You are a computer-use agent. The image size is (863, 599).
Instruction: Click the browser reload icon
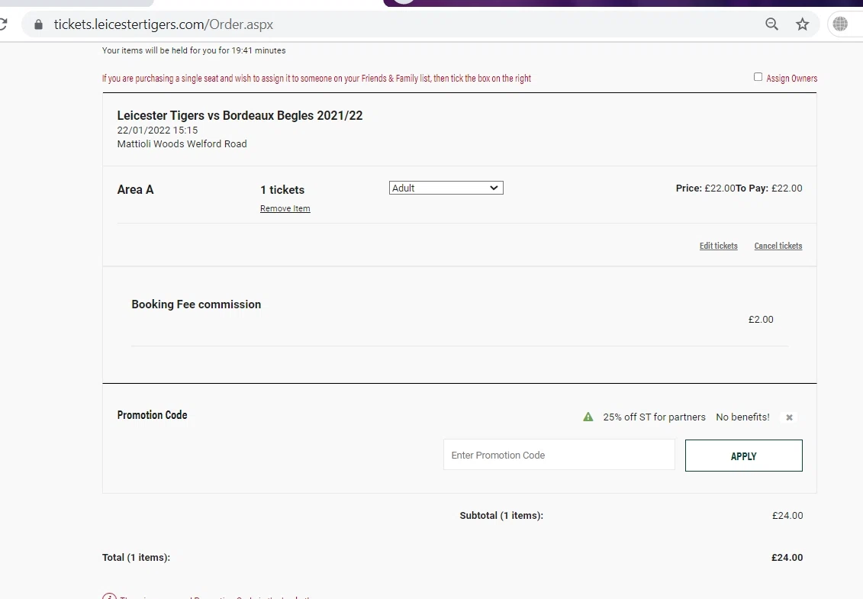(x=3, y=24)
